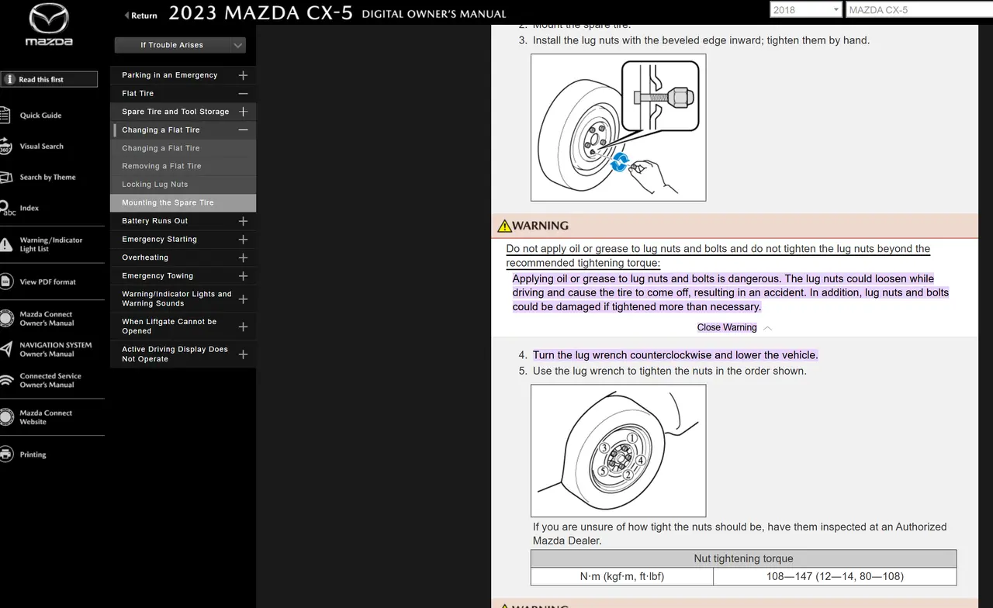Viewport: 993px width, 608px height.
Task: Open Visual Search 360 icon
Action: 5,147
